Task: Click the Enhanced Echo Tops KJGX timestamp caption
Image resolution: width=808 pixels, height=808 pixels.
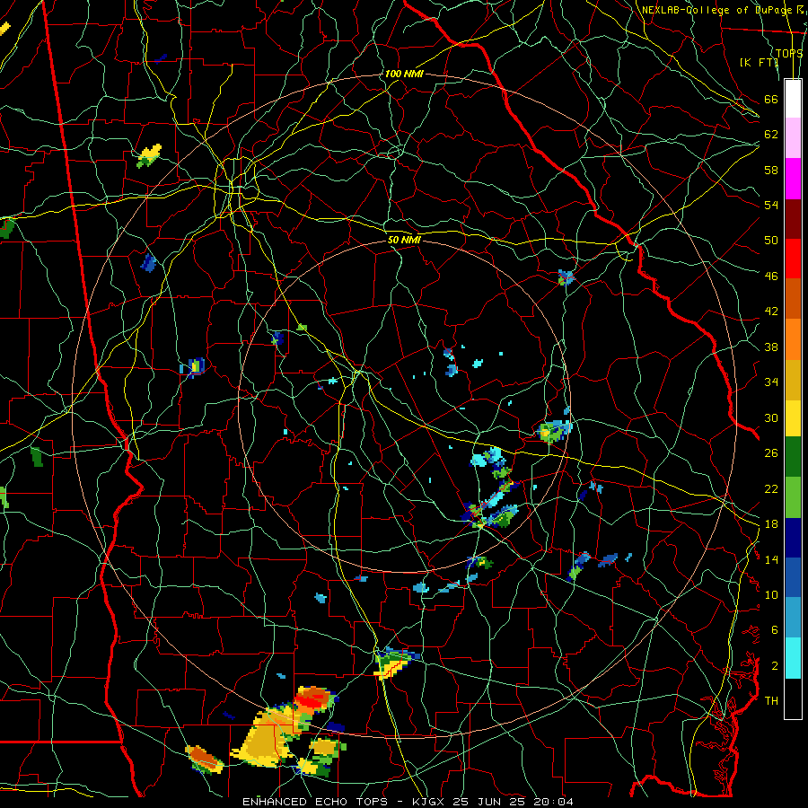Action: (x=408, y=802)
